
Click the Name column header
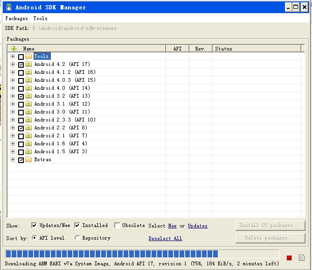tap(87, 49)
